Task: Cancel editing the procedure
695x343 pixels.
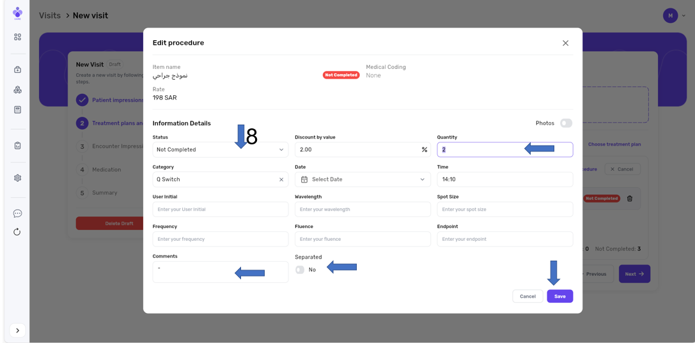Action: click(527, 296)
